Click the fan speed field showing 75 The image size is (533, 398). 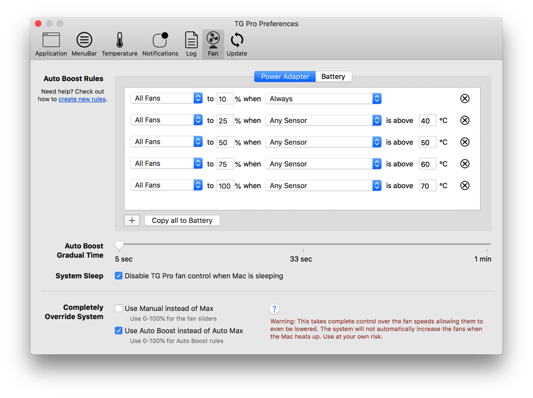pos(225,164)
